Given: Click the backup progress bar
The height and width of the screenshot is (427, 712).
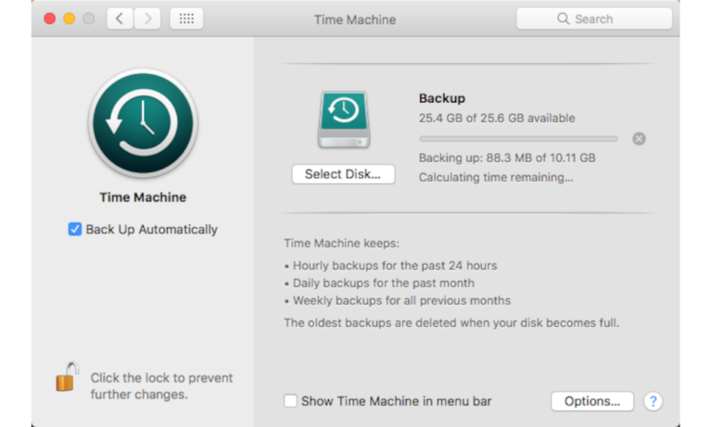Looking at the screenshot, I should tap(518, 139).
